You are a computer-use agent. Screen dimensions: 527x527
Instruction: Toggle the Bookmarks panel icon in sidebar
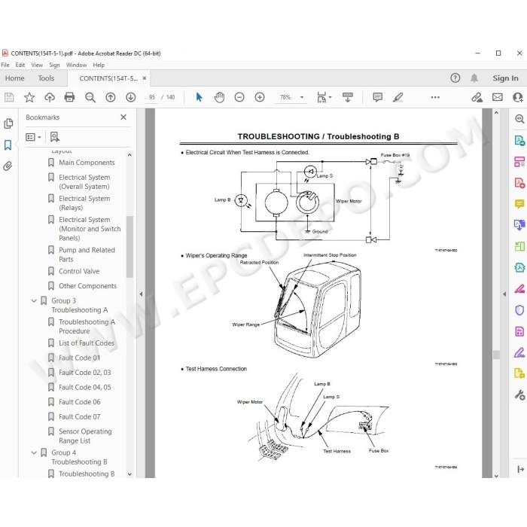point(8,145)
